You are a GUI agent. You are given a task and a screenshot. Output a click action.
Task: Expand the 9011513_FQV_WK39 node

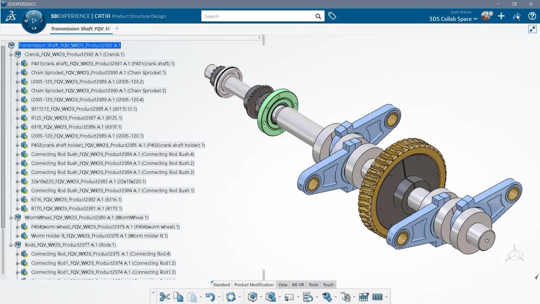17,109
